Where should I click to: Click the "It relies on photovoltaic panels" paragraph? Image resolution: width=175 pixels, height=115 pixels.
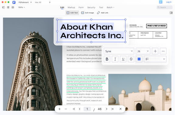[x=84, y=58]
